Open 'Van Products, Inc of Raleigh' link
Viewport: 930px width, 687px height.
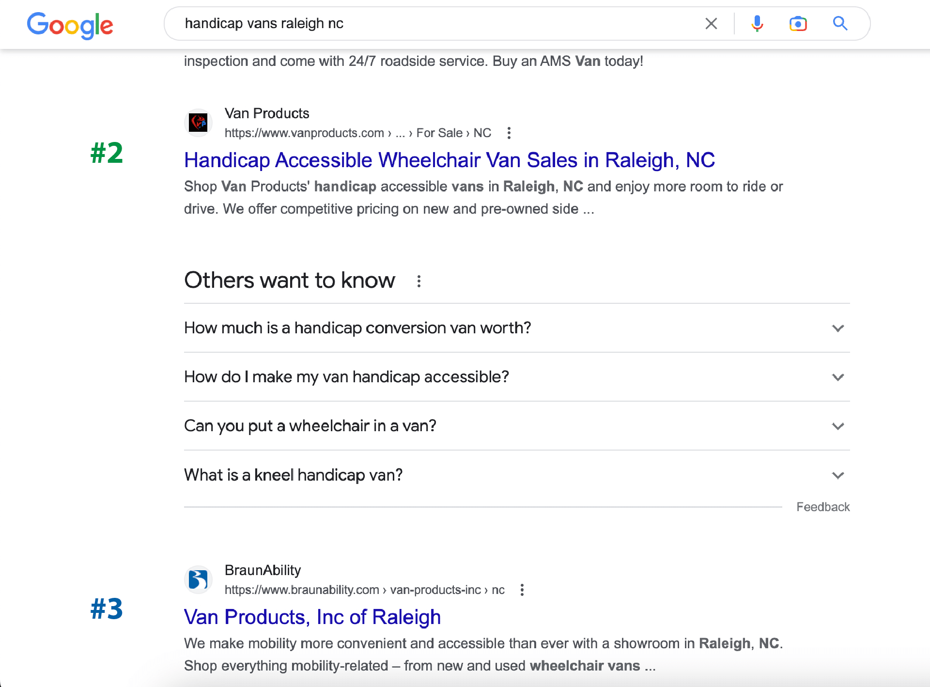[x=312, y=617]
